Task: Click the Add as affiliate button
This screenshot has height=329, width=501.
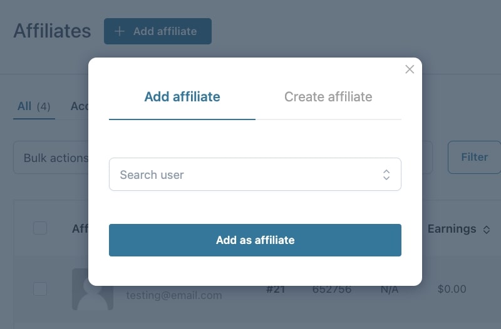Action: point(255,240)
